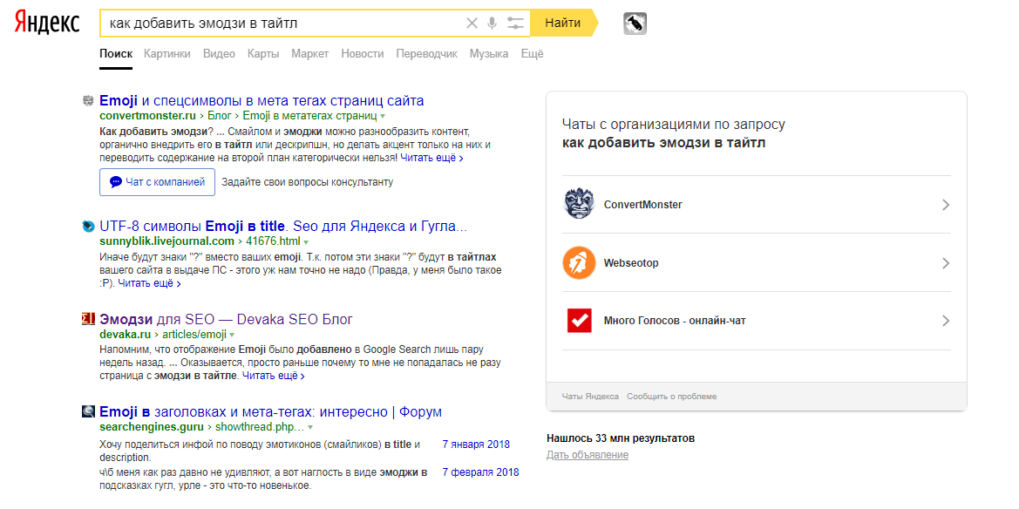Clear the search query with X icon
Viewport: 1019px width, 509px height.
pos(472,24)
